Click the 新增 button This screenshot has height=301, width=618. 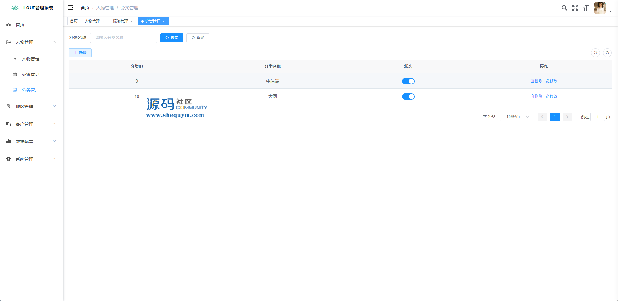pyautogui.click(x=80, y=53)
